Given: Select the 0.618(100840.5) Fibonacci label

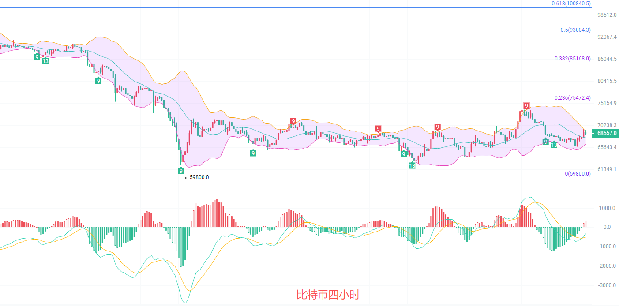Looking at the screenshot, I should point(571,4).
